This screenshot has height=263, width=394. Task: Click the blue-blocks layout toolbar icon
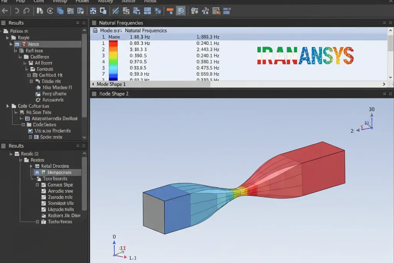137,11
